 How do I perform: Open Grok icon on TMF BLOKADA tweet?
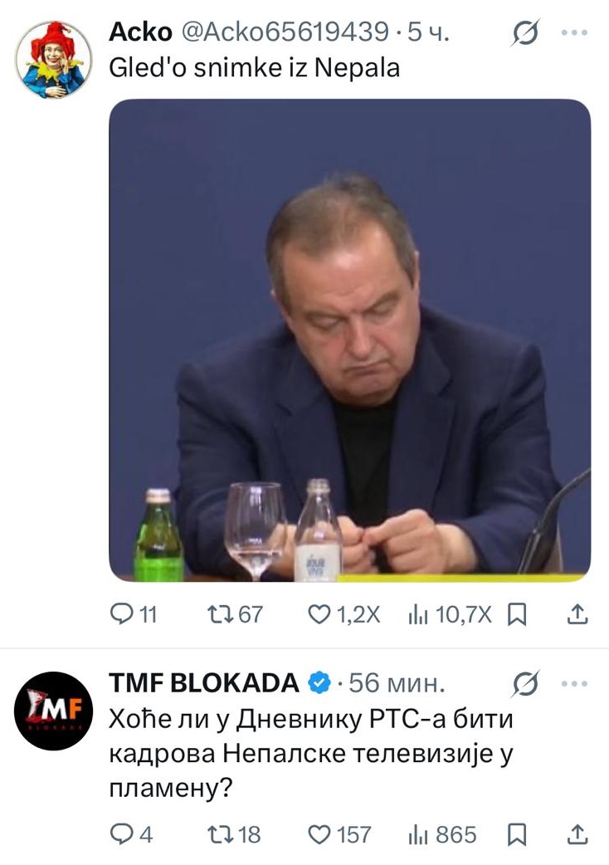(524, 684)
